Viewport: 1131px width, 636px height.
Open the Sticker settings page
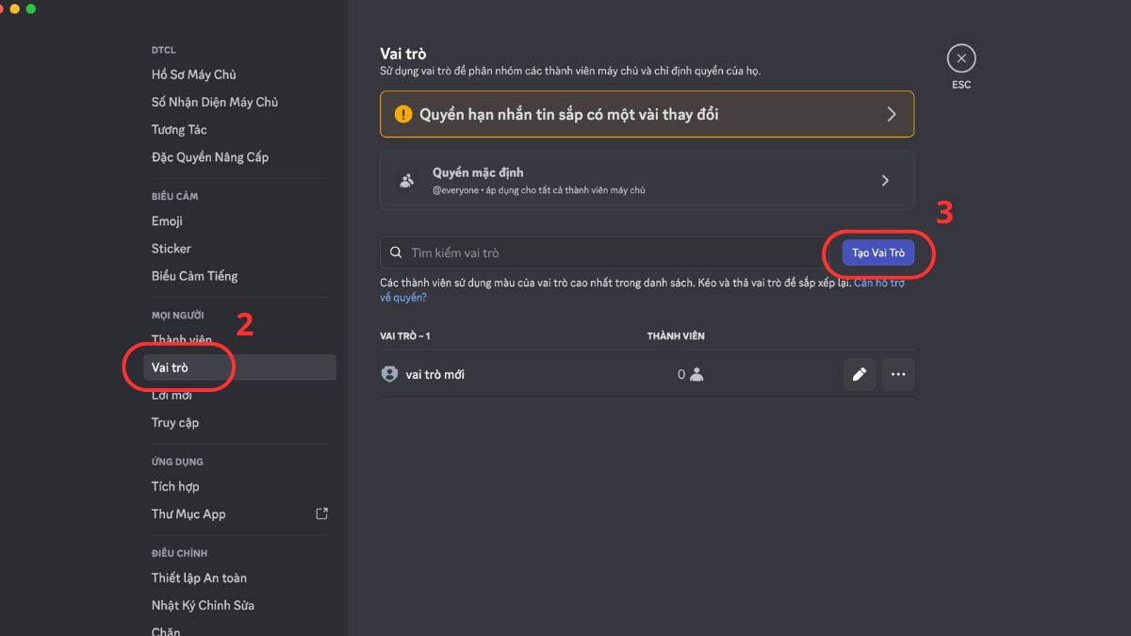(171, 248)
